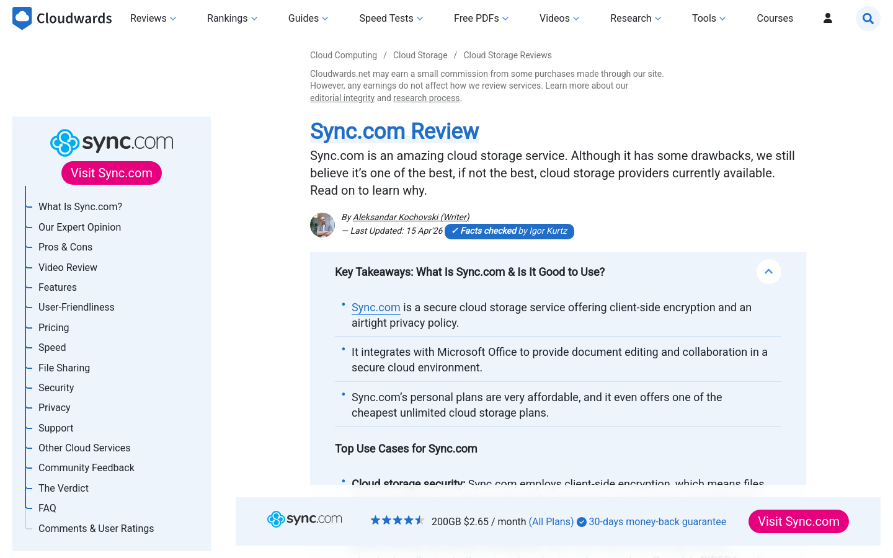Click the search magnifier icon
The height and width of the screenshot is (558, 893).
click(868, 19)
